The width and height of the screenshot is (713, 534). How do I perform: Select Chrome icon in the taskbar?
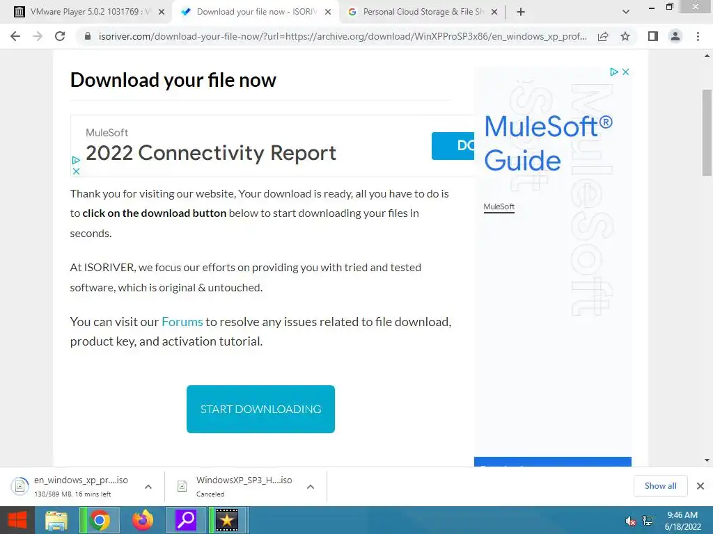[x=100, y=520]
